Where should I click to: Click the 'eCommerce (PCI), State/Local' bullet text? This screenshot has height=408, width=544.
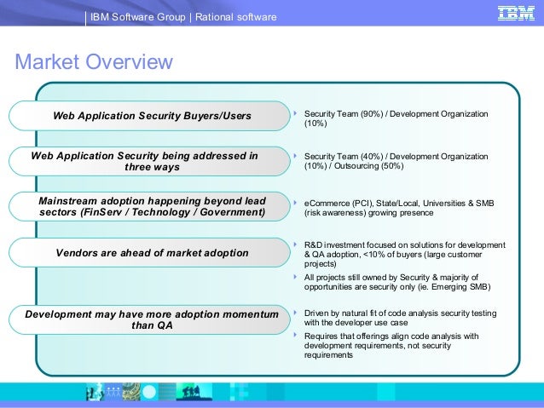tap(399, 208)
